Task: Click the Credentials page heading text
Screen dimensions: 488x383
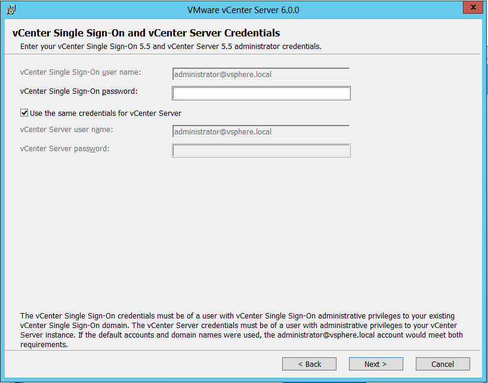Action: point(146,33)
